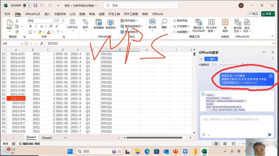The height and width of the screenshot is (156, 279).
Task: Click the search box in title bar
Action: pyautogui.click(x=141, y=5)
